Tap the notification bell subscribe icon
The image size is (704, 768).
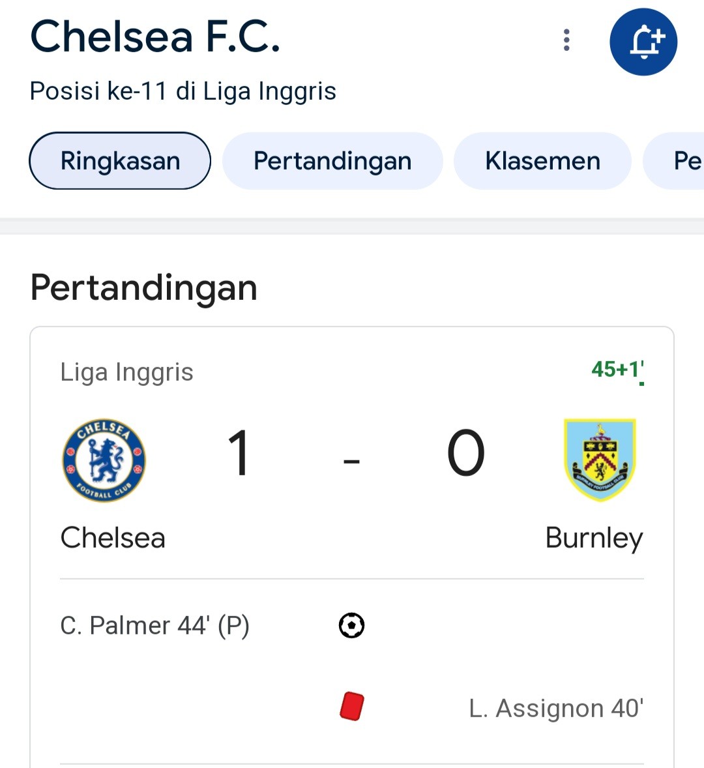click(643, 42)
